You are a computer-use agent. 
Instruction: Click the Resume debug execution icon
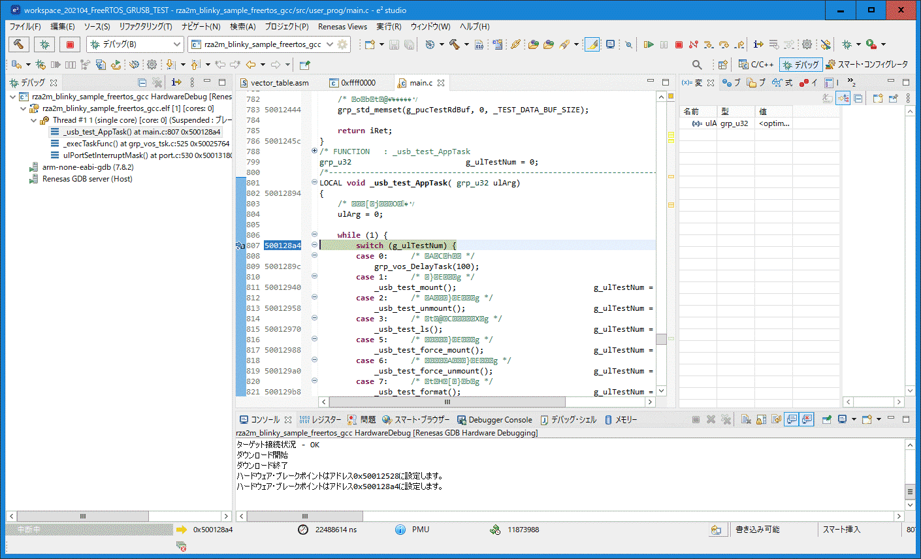point(648,44)
